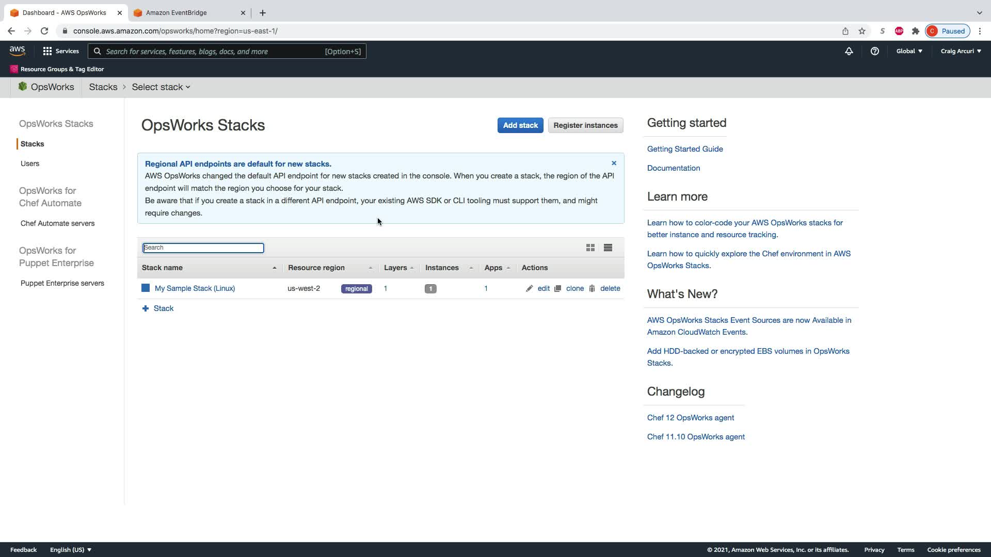Dismiss the regional API endpoints notice
The width and height of the screenshot is (991, 557).
(x=614, y=163)
